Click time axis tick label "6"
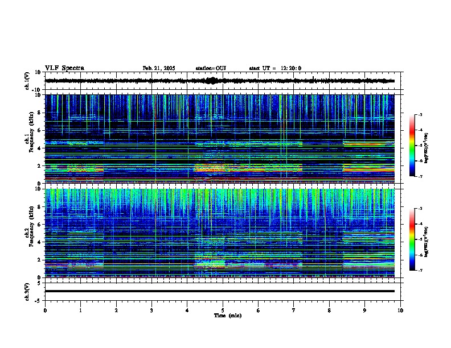The height and width of the screenshot is (348, 451). 259,310
